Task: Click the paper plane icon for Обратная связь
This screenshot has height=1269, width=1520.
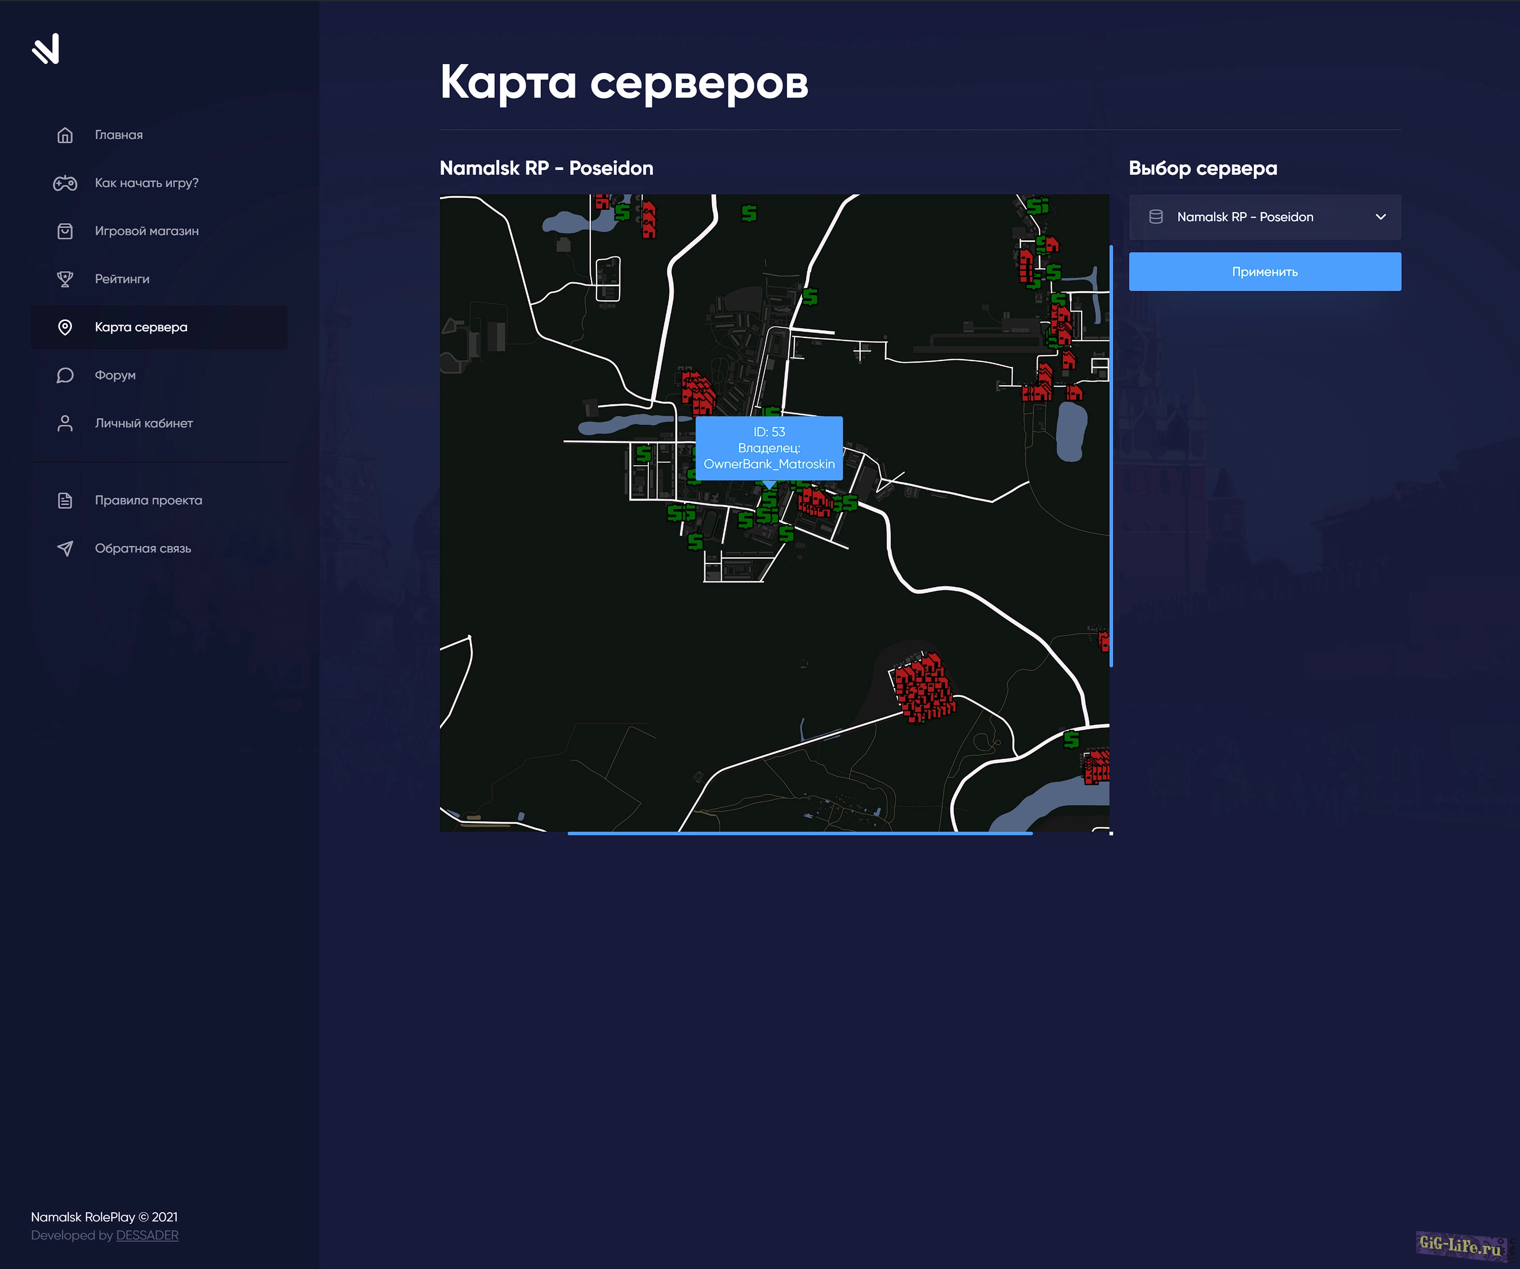Action: [65, 548]
